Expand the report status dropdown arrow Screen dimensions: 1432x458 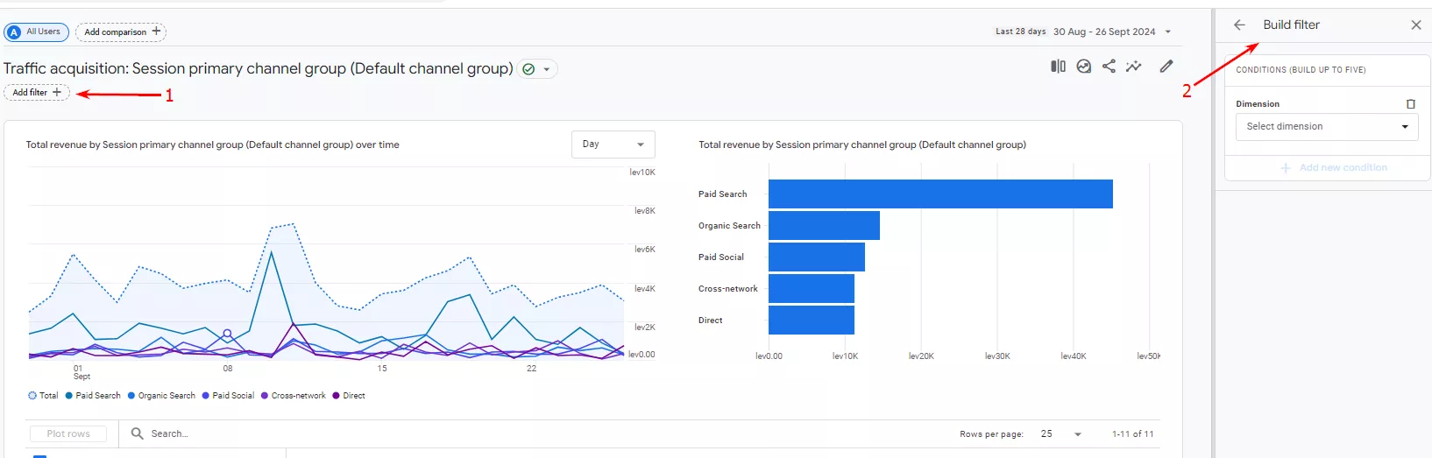coord(547,69)
